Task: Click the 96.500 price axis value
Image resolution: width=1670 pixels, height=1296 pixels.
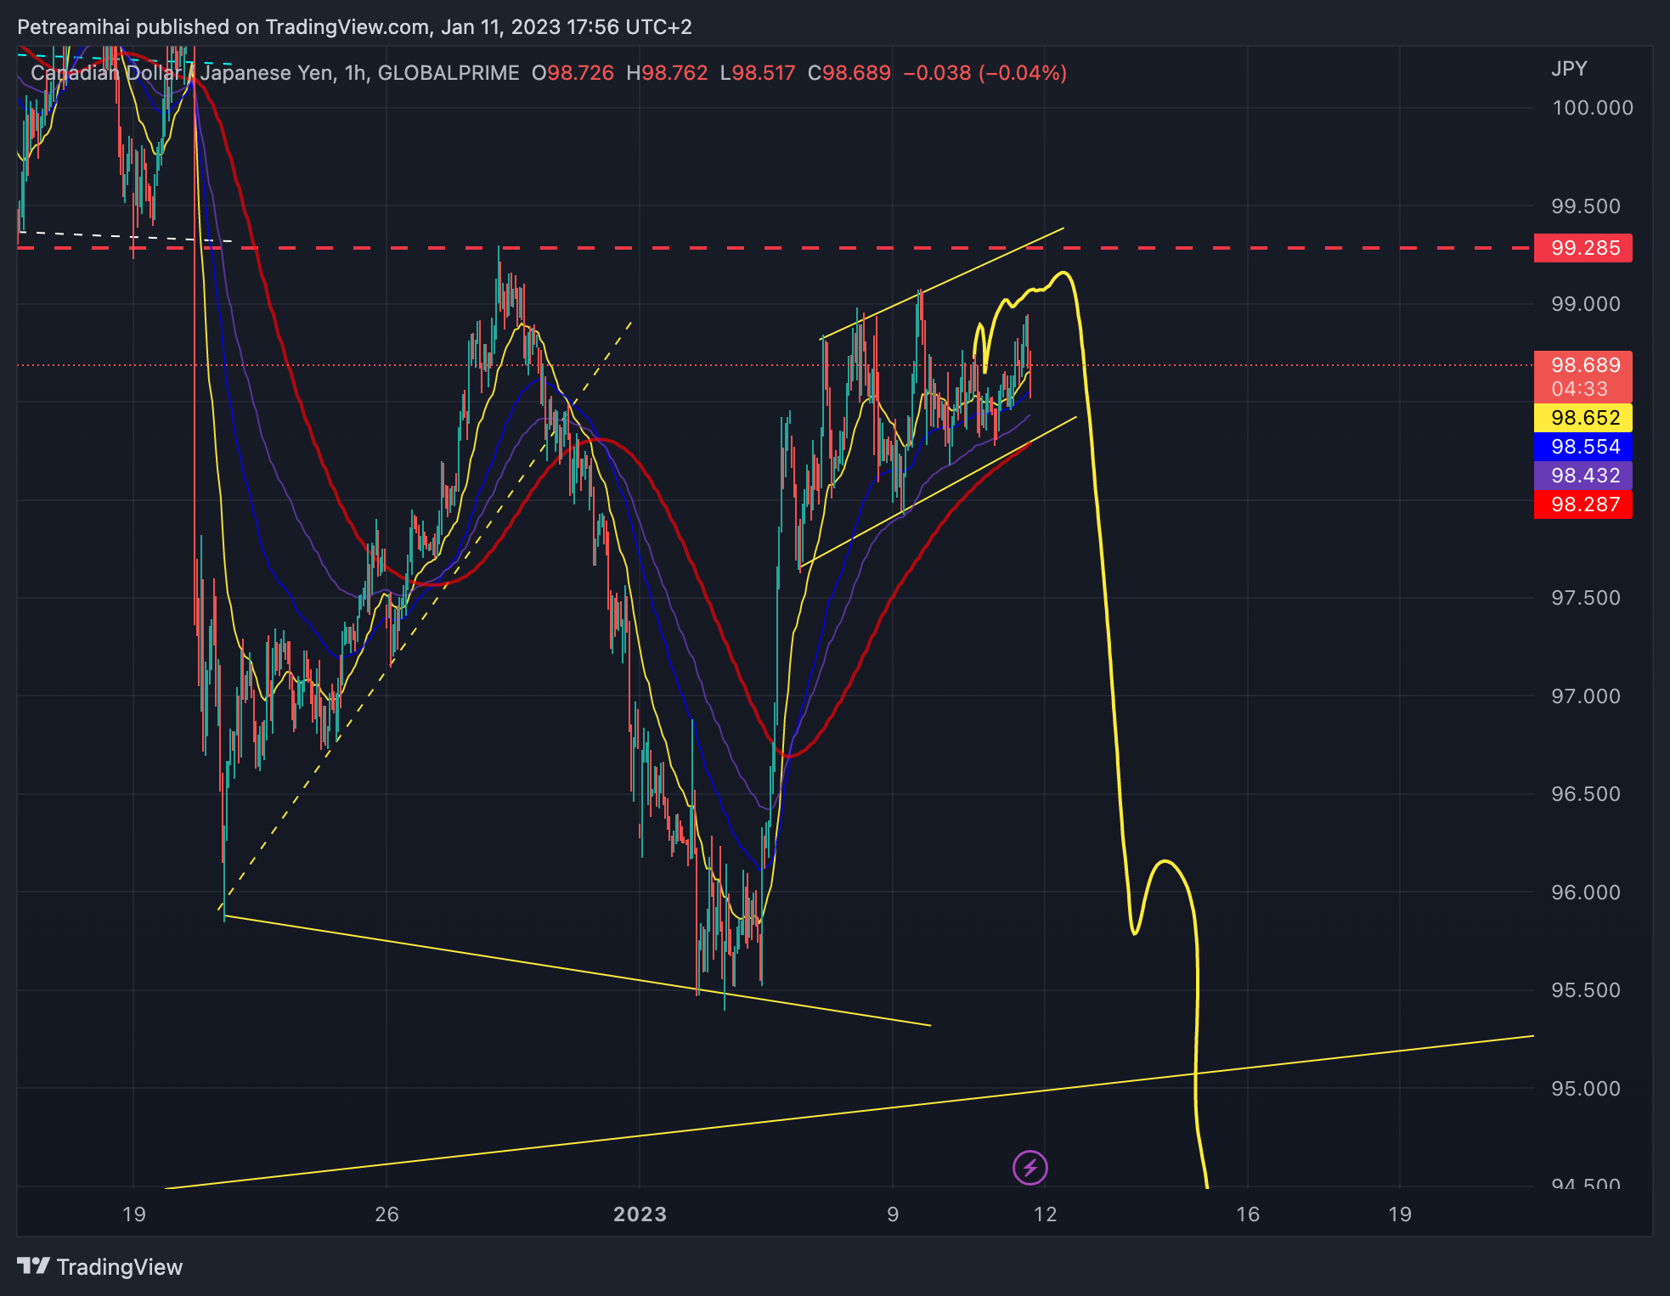Action: coord(1586,794)
